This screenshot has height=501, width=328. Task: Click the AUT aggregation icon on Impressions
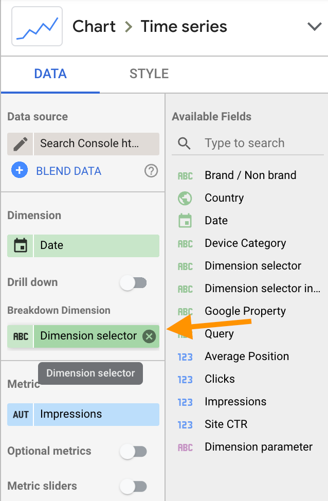(x=21, y=414)
